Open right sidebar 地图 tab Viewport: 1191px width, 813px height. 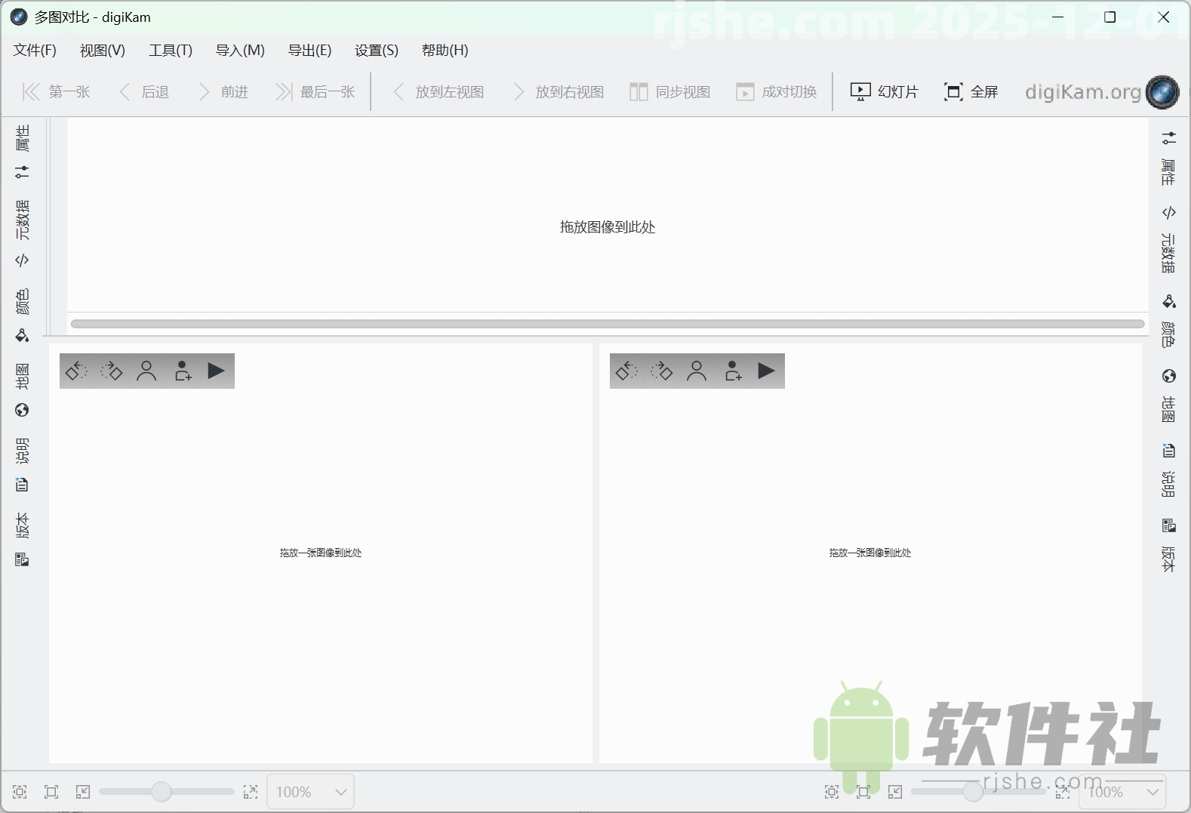pyautogui.click(x=1168, y=396)
